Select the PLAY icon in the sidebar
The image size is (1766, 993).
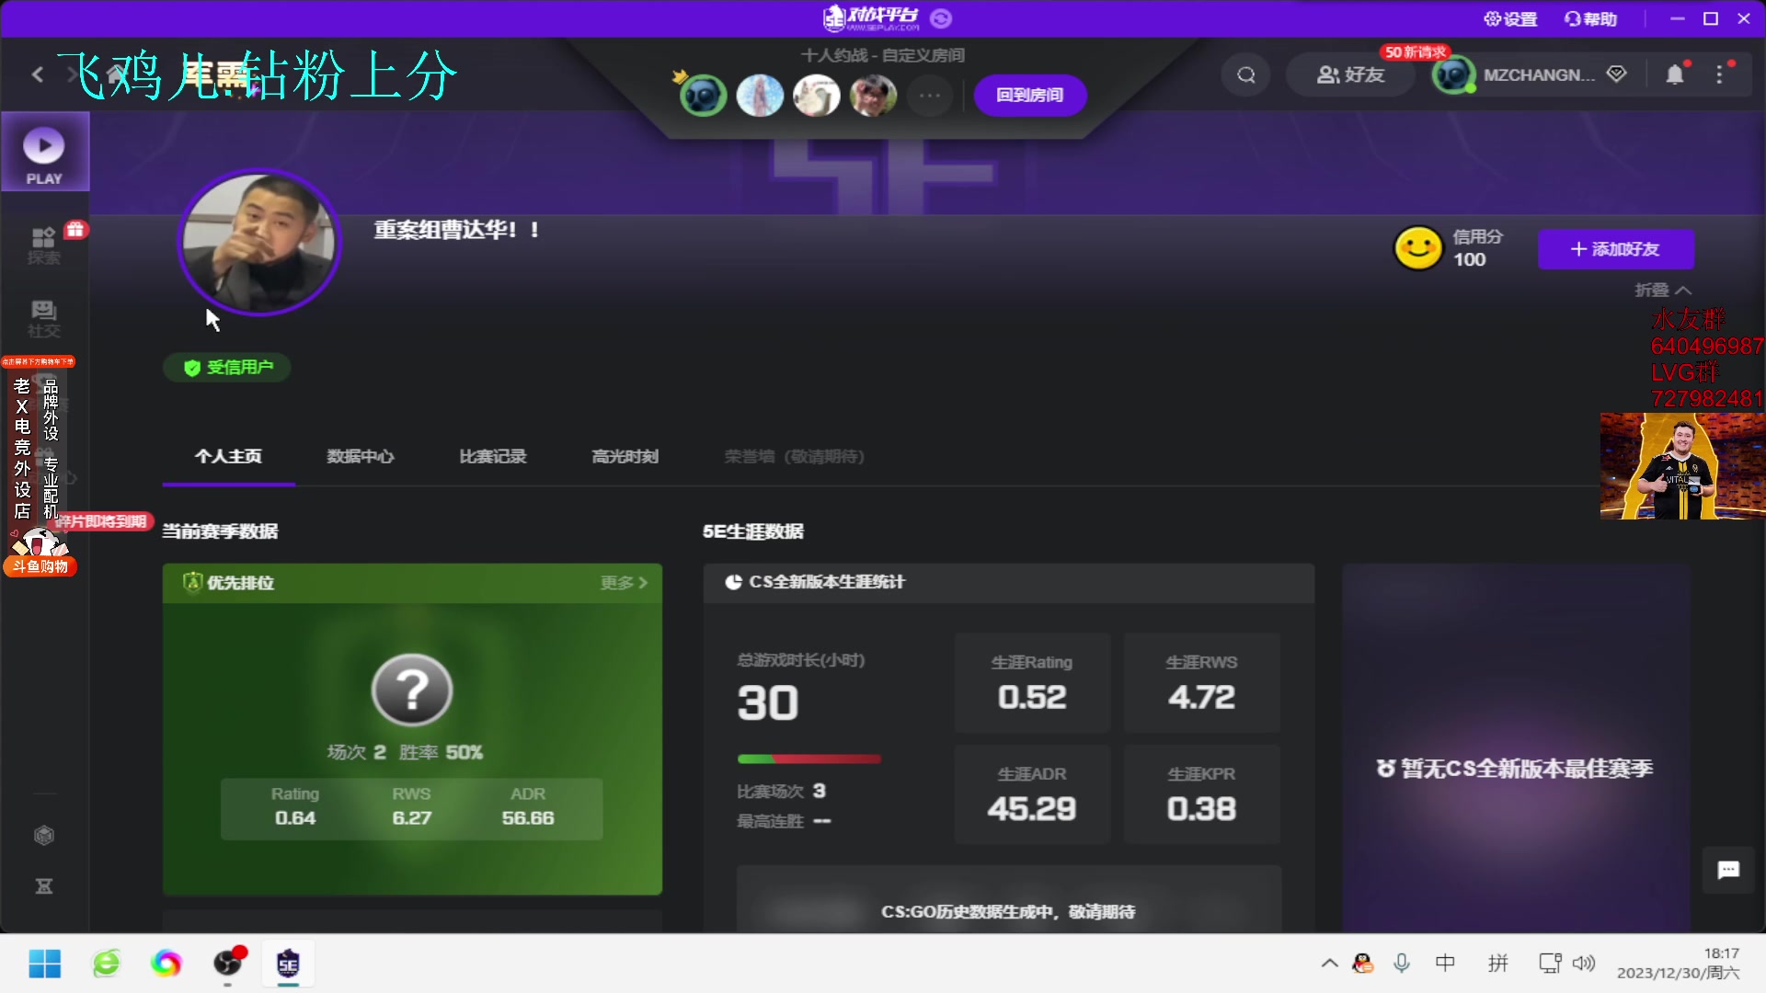[x=43, y=152]
